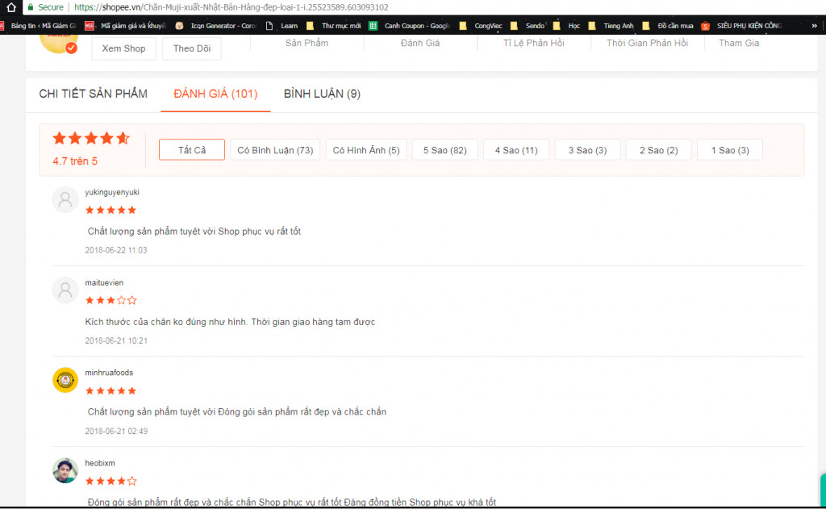Click yukinguyenyuki's profile avatar
This screenshot has height=509, width=826.
coord(65,200)
